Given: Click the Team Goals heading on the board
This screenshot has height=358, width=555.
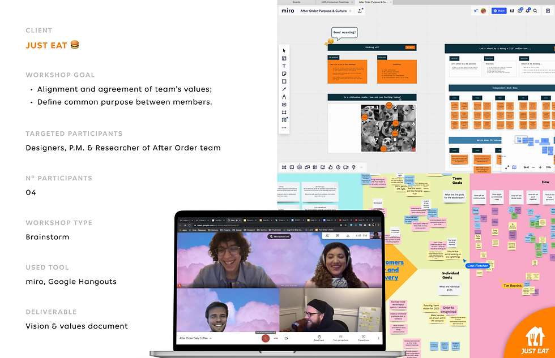Looking at the screenshot, I should coord(457,180).
